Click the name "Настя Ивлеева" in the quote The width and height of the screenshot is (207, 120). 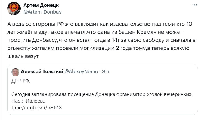pos(28,101)
